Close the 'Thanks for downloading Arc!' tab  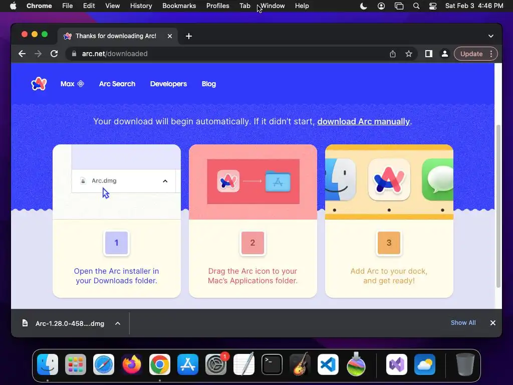pos(169,36)
